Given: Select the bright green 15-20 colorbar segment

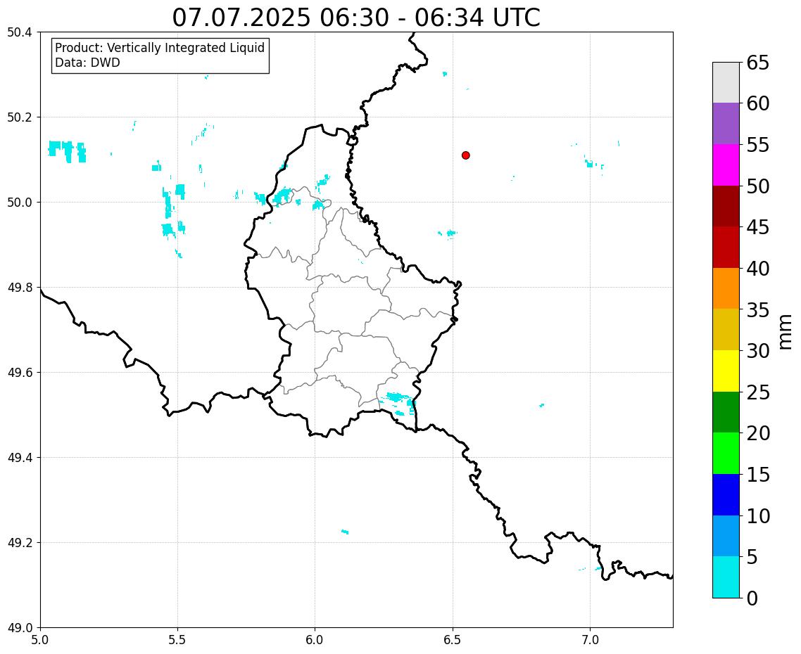Looking at the screenshot, I should [726, 453].
